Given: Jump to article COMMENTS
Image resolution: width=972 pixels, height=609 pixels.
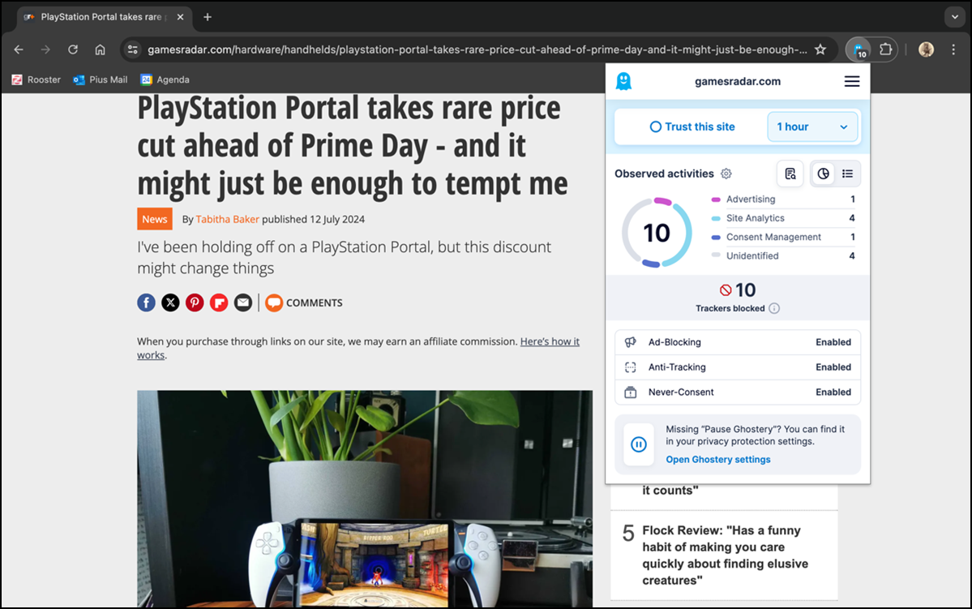Looking at the screenshot, I should 304,302.
